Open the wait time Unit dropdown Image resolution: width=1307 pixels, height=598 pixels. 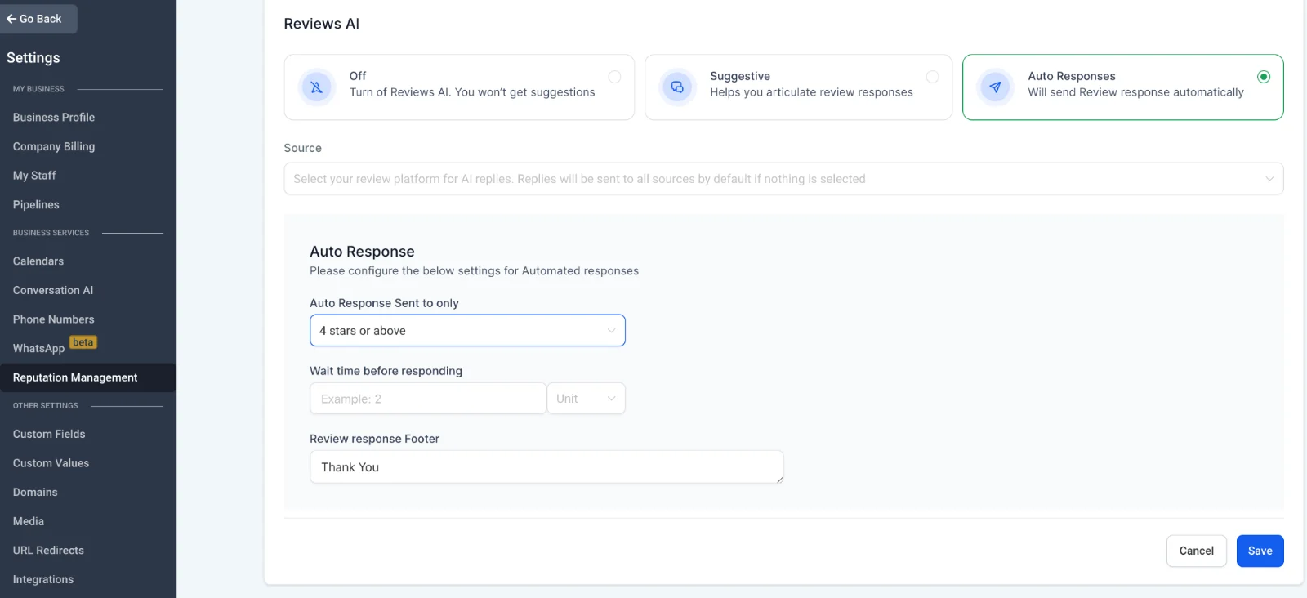[x=586, y=399]
